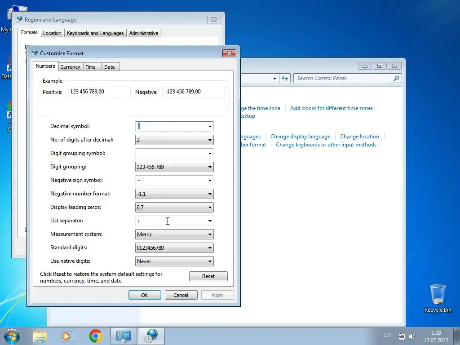Select the Region and Language taskbar item
Image resolution: width=460 pixels, height=345 pixels.
tap(151, 336)
